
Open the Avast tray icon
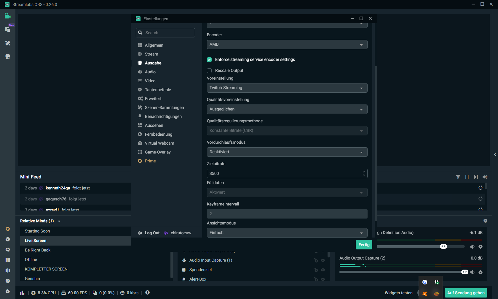click(425, 294)
